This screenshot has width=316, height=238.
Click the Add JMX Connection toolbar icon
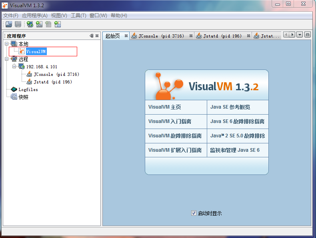[39, 24]
